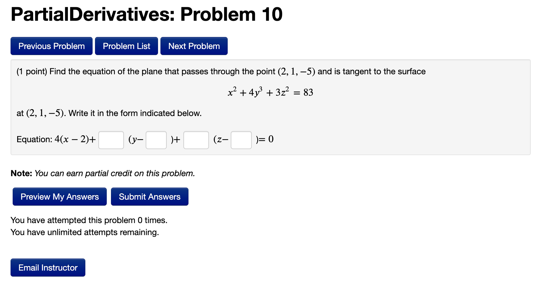538x288 pixels.
Task: Click the partial credit Note text
Action: pos(103,173)
